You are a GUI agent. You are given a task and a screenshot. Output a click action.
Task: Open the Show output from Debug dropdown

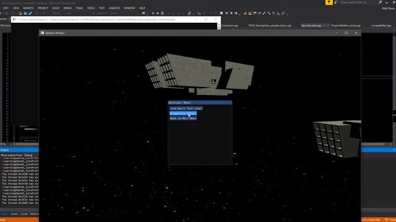coord(28,155)
